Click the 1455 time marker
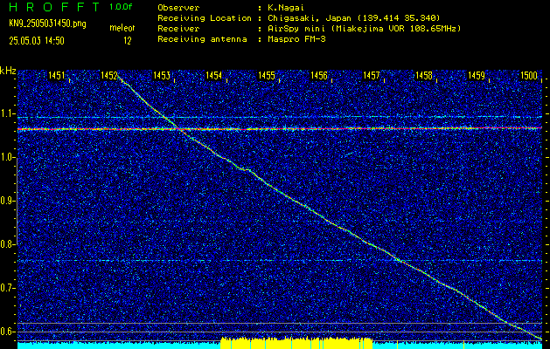The image size is (550, 349). point(267,75)
